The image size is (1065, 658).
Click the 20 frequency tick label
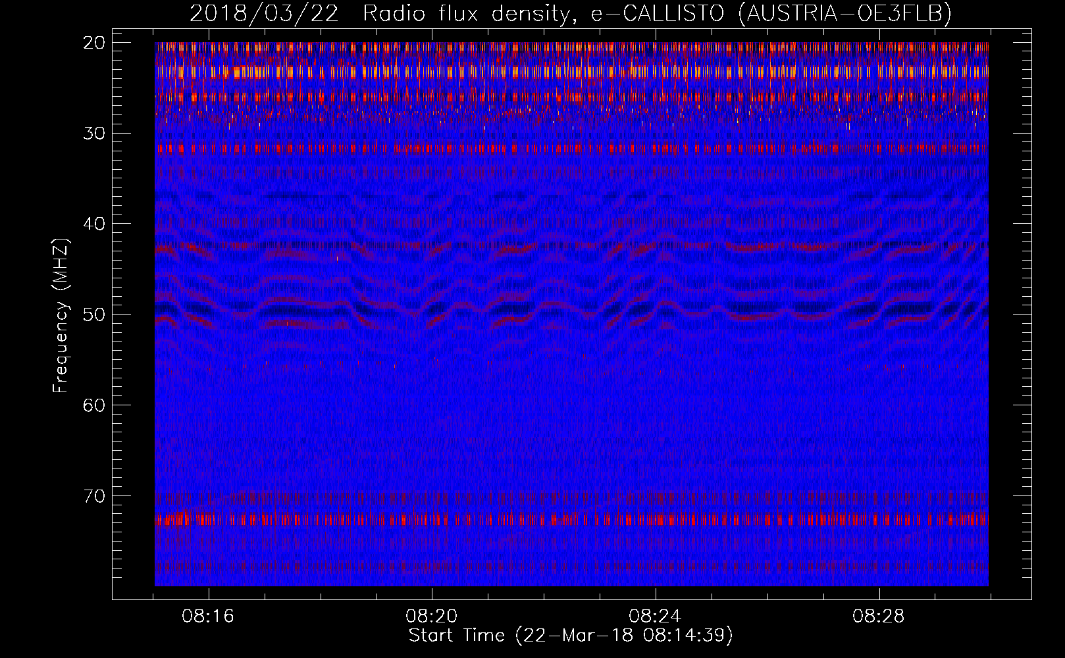pyautogui.click(x=94, y=43)
